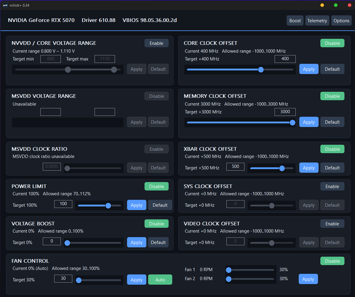The height and width of the screenshot is (297, 355).
Task: Apply the per-fan Fan 1/Fan 2 settings
Action: (x=308, y=279)
